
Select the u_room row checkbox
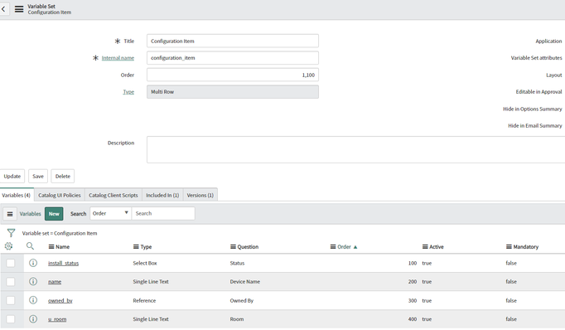(11, 319)
